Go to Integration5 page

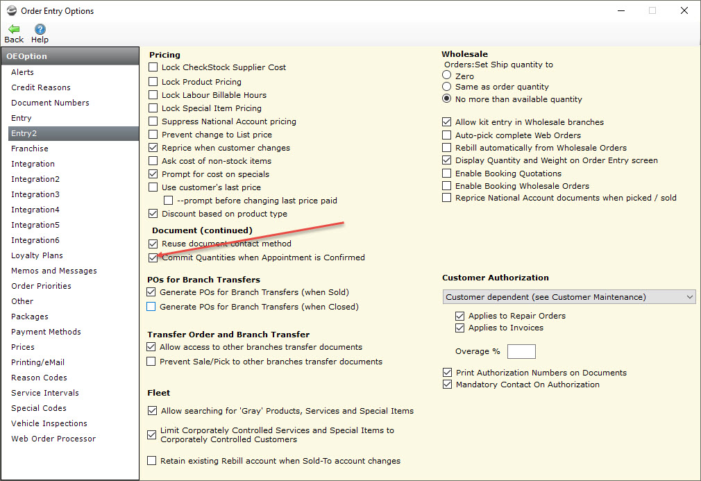(35, 225)
